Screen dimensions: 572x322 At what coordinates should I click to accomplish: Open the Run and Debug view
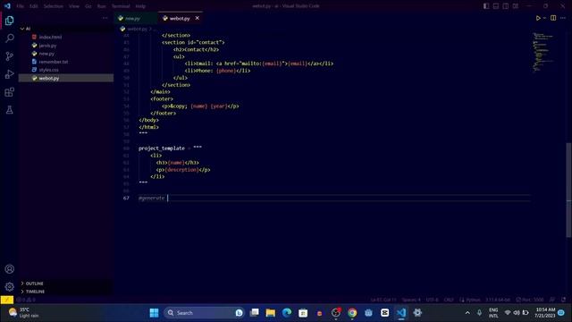pos(10,73)
